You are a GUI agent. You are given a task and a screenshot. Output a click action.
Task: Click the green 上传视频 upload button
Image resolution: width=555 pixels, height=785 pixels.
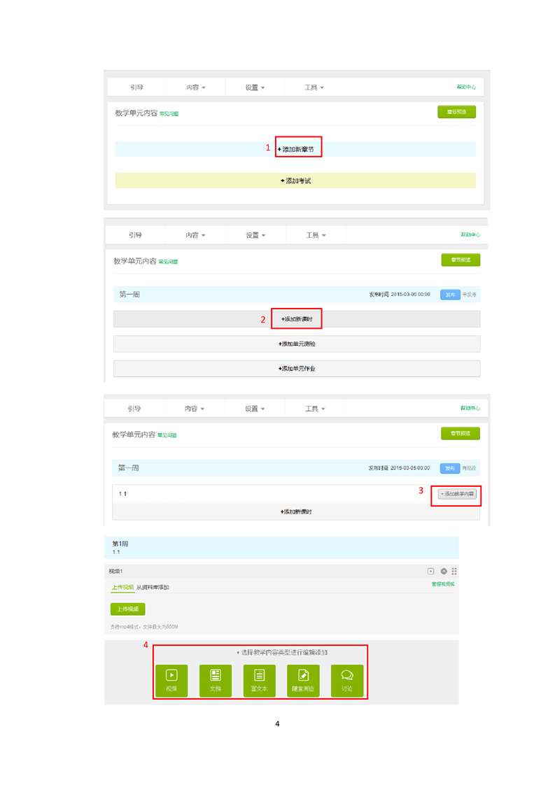[127, 609]
